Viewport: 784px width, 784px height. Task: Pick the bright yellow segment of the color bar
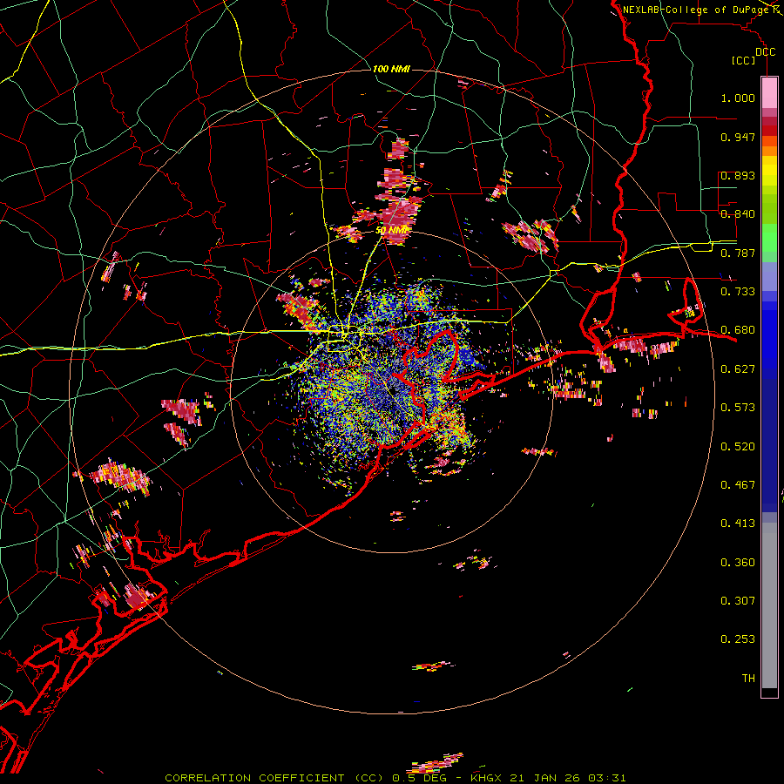click(769, 172)
